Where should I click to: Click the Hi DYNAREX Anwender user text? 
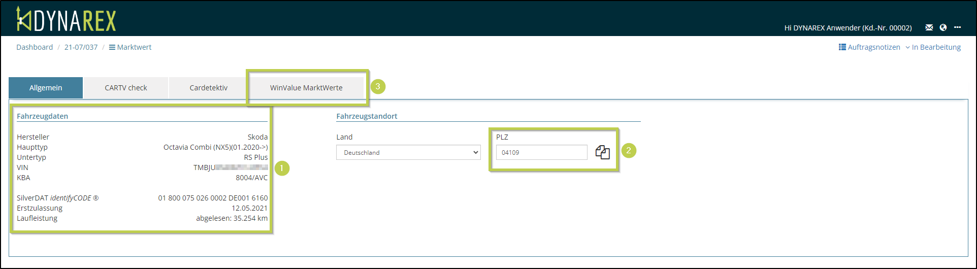(848, 28)
